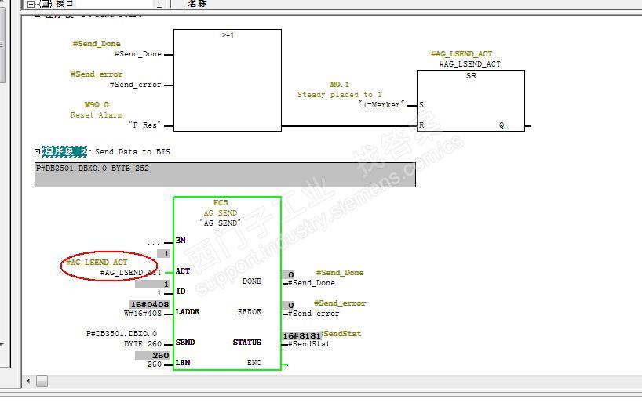The width and height of the screenshot is (642, 406).
Task: Click the ERROR output pin of FC5
Action: tap(250, 312)
